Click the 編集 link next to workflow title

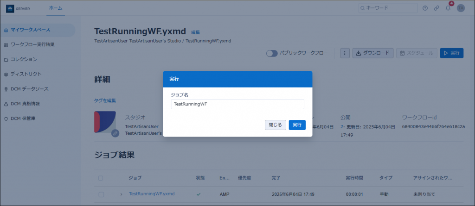pos(196,32)
